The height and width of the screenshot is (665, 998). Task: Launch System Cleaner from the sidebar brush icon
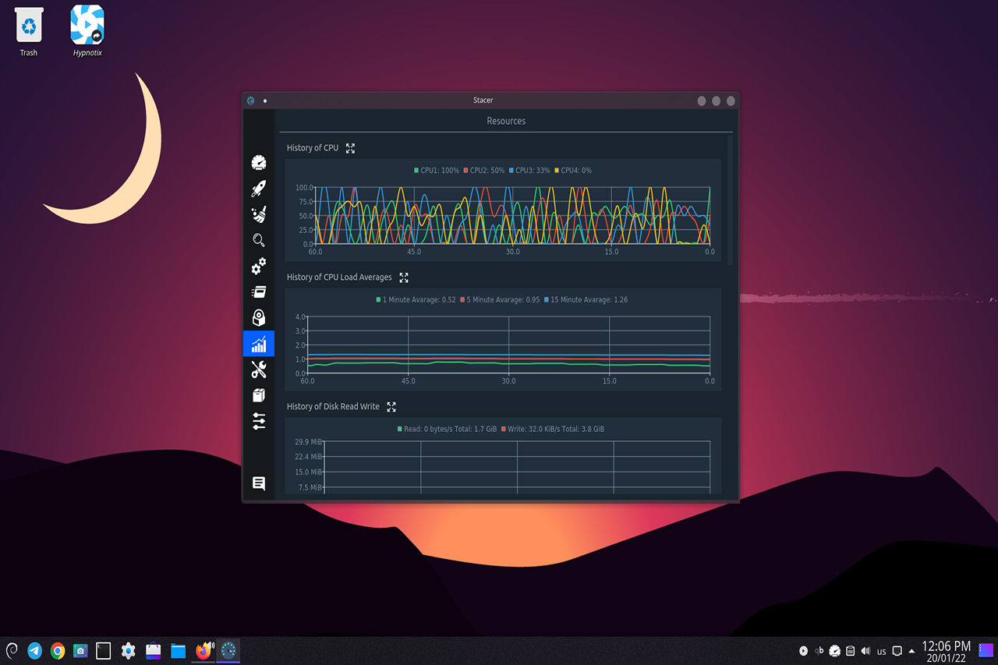(258, 214)
